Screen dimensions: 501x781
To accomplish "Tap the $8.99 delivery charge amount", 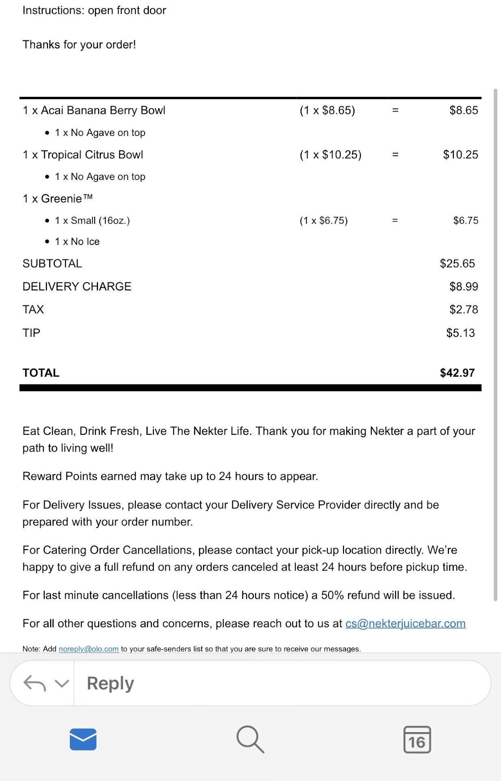I will point(464,286).
